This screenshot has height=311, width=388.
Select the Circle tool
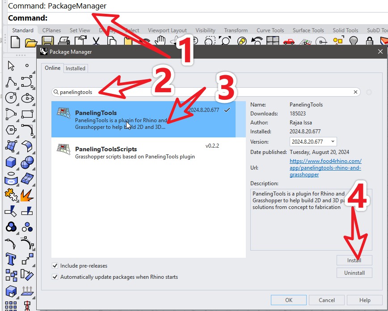pos(11,98)
